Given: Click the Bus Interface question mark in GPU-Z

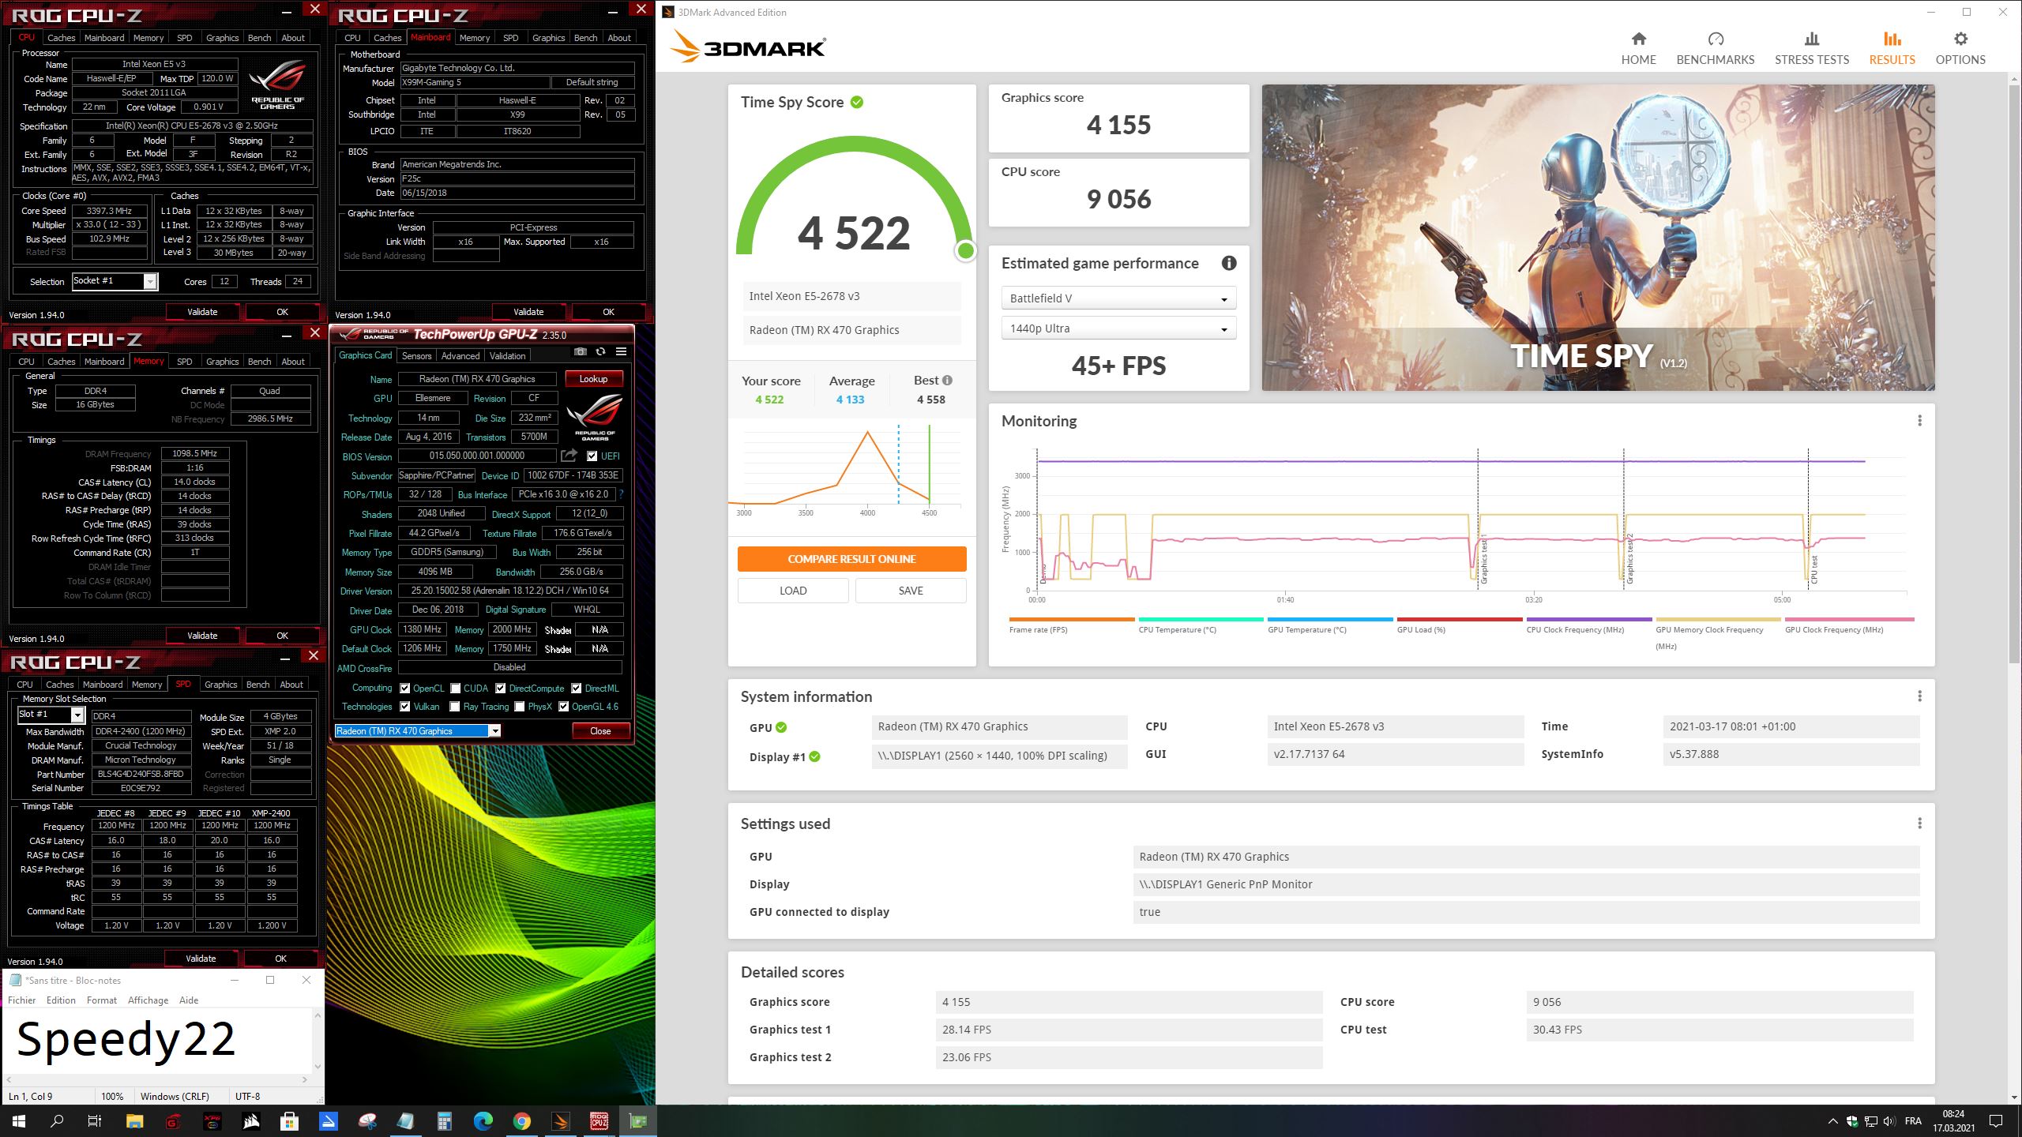Looking at the screenshot, I should point(622,494).
